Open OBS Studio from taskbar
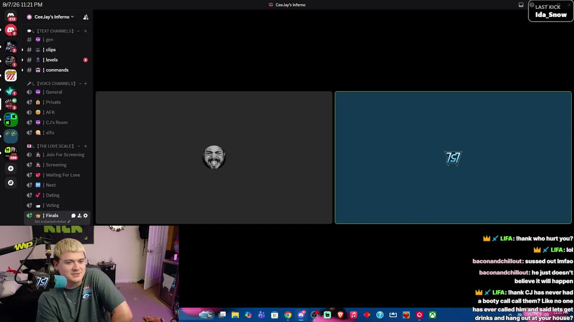The image size is (574, 322). point(314,315)
